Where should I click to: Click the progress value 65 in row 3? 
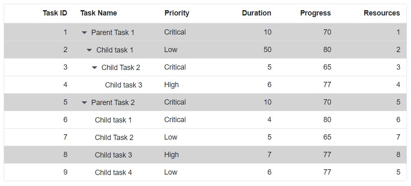(327, 67)
